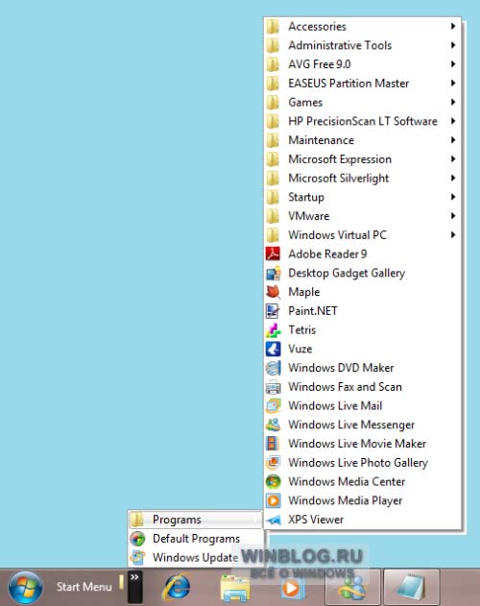Click the Windows DVD Maker text label
480x606 pixels.
341,368
